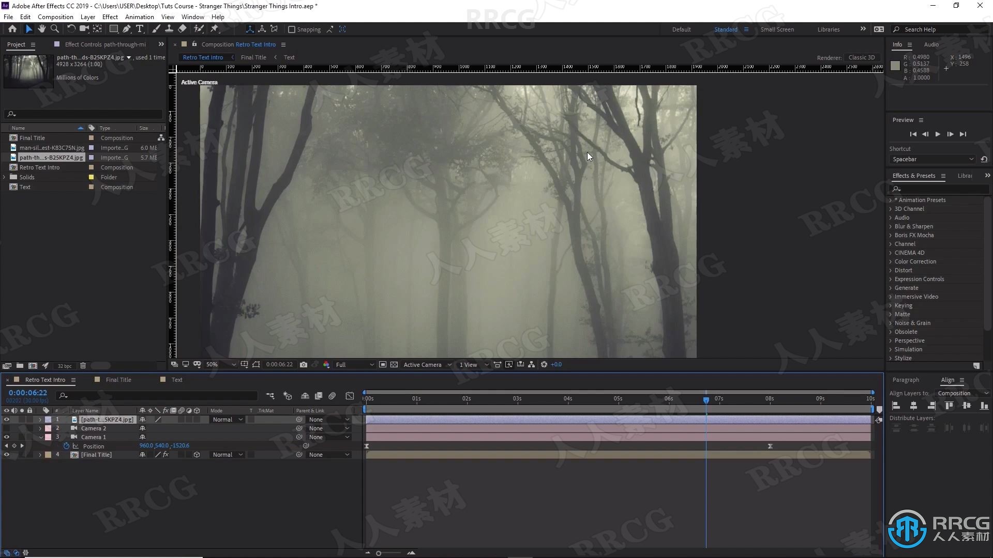
Task: Click the Classic 3D renderer button
Action: (x=862, y=57)
